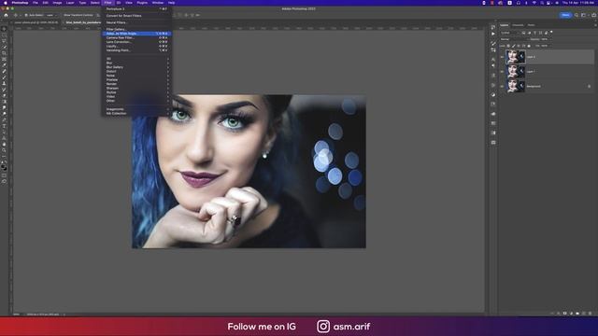The width and height of the screenshot is (598, 336).
Task: Open the Actions panel play icon
Action: click(x=493, y=34)
